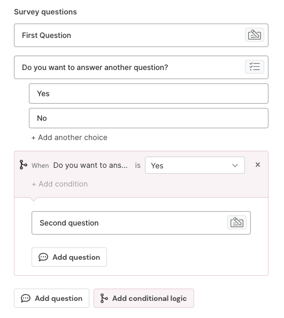This screenshot has width=284, height=318.
Task: Click the speech bubble icon in bottom Add question
Action: [x=26, y=298]
